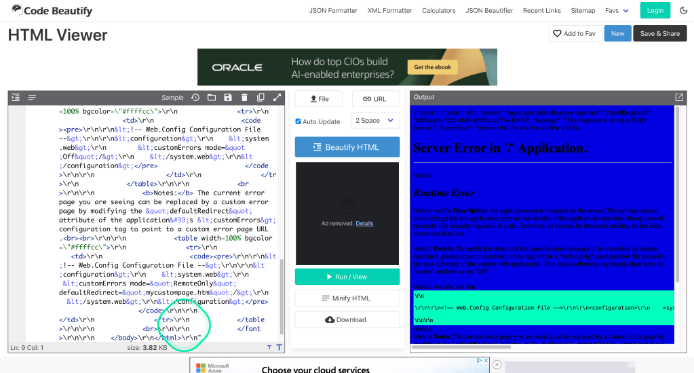
Task: Click the output horizontal scrollbar
Action: click(x=461, y=347)
